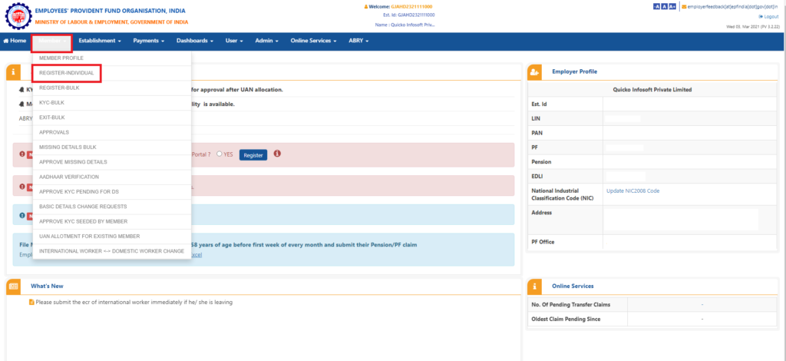Open the Establishment dropdown menu
This screenshot has width=786, height=361.
100,41
